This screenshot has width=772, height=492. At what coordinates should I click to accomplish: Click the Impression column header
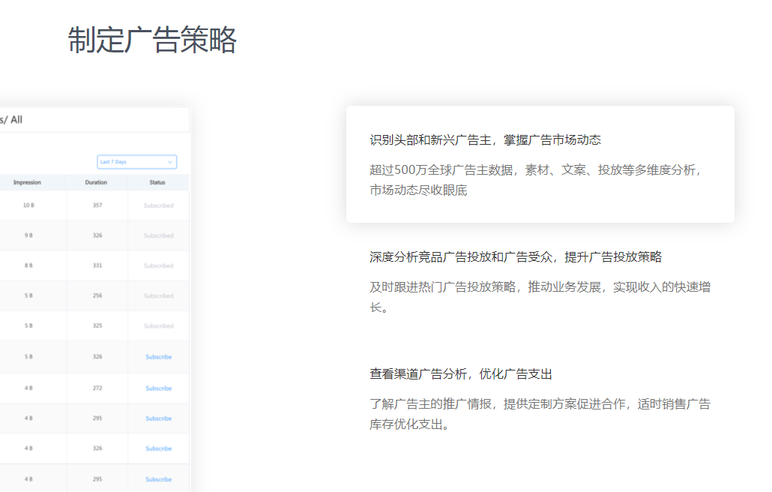tap(27, 182)
